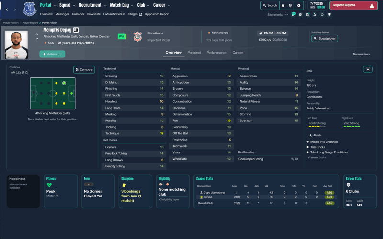This screenshot has width=383, height=239.
Task: Click the shirt number 10 badge
Action: pyautogui.click(x=76, y=30)
